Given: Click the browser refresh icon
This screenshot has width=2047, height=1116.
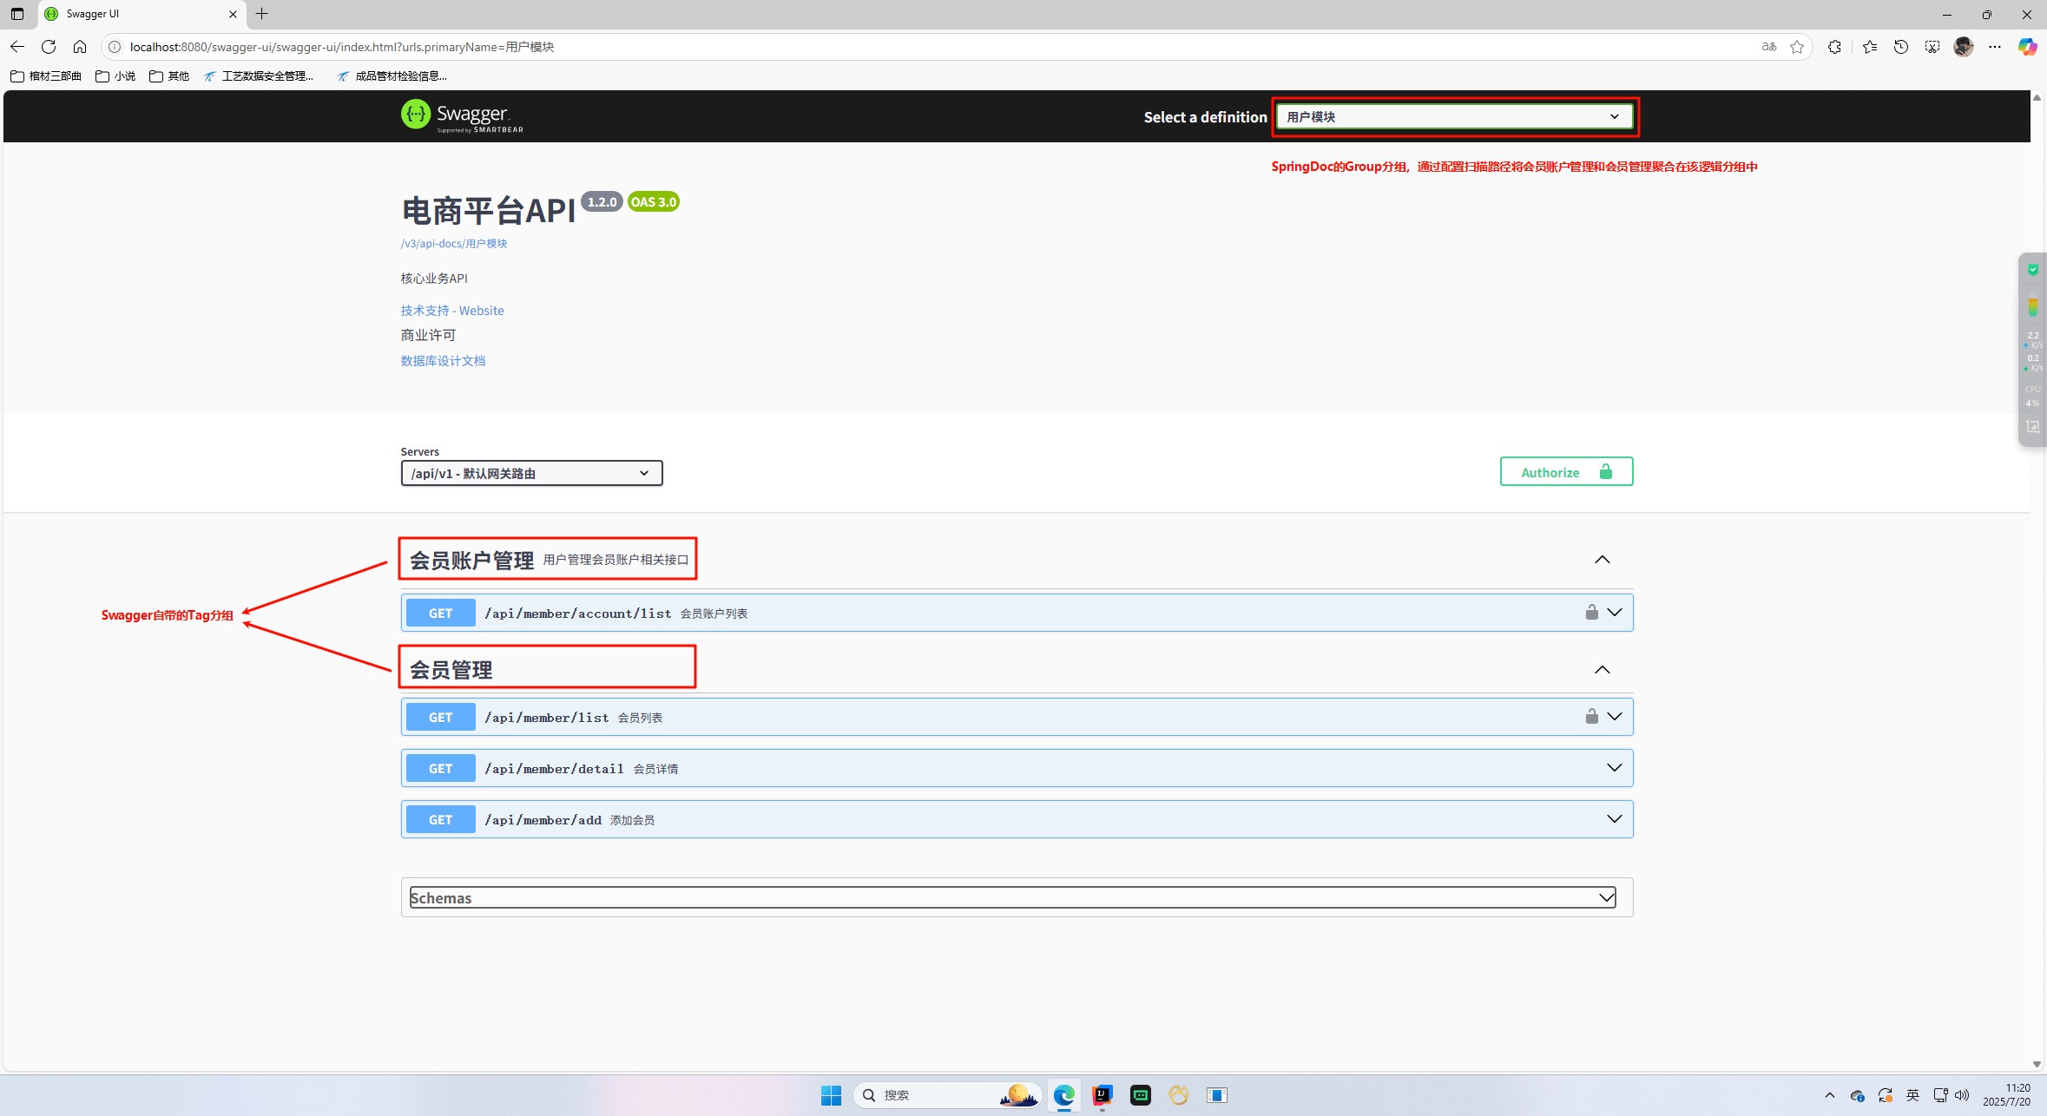Looking at the screenshot, I should [49, 47].
